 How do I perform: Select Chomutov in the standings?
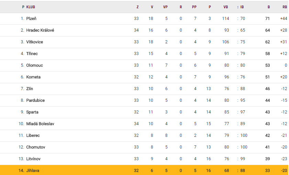tap(36, 147)
